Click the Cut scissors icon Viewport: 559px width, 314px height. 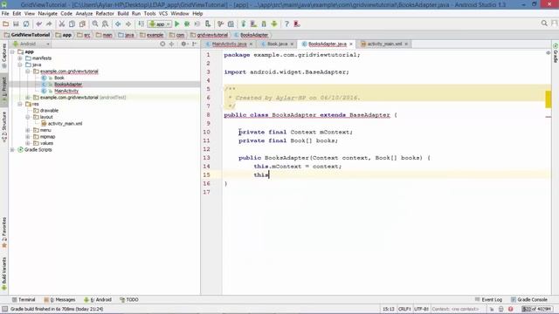(62, 24)
